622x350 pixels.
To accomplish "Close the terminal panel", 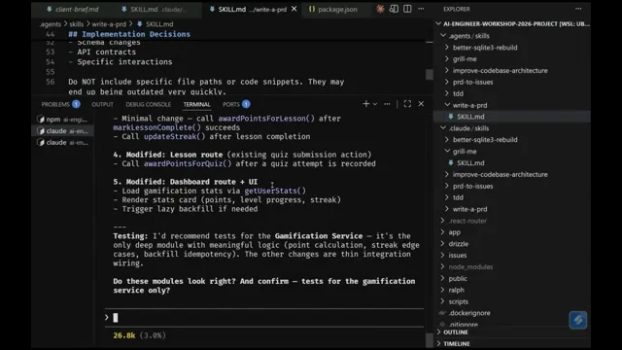I will tap(421, 104).
